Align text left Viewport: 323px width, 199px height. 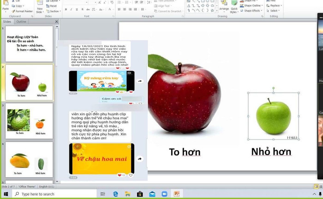pos(119,9)
